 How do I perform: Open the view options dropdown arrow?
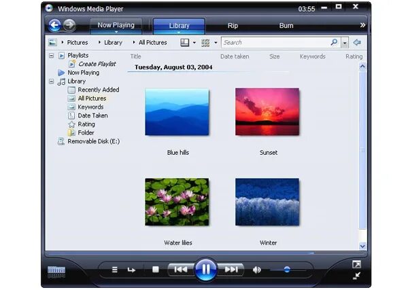click(216, 43)
